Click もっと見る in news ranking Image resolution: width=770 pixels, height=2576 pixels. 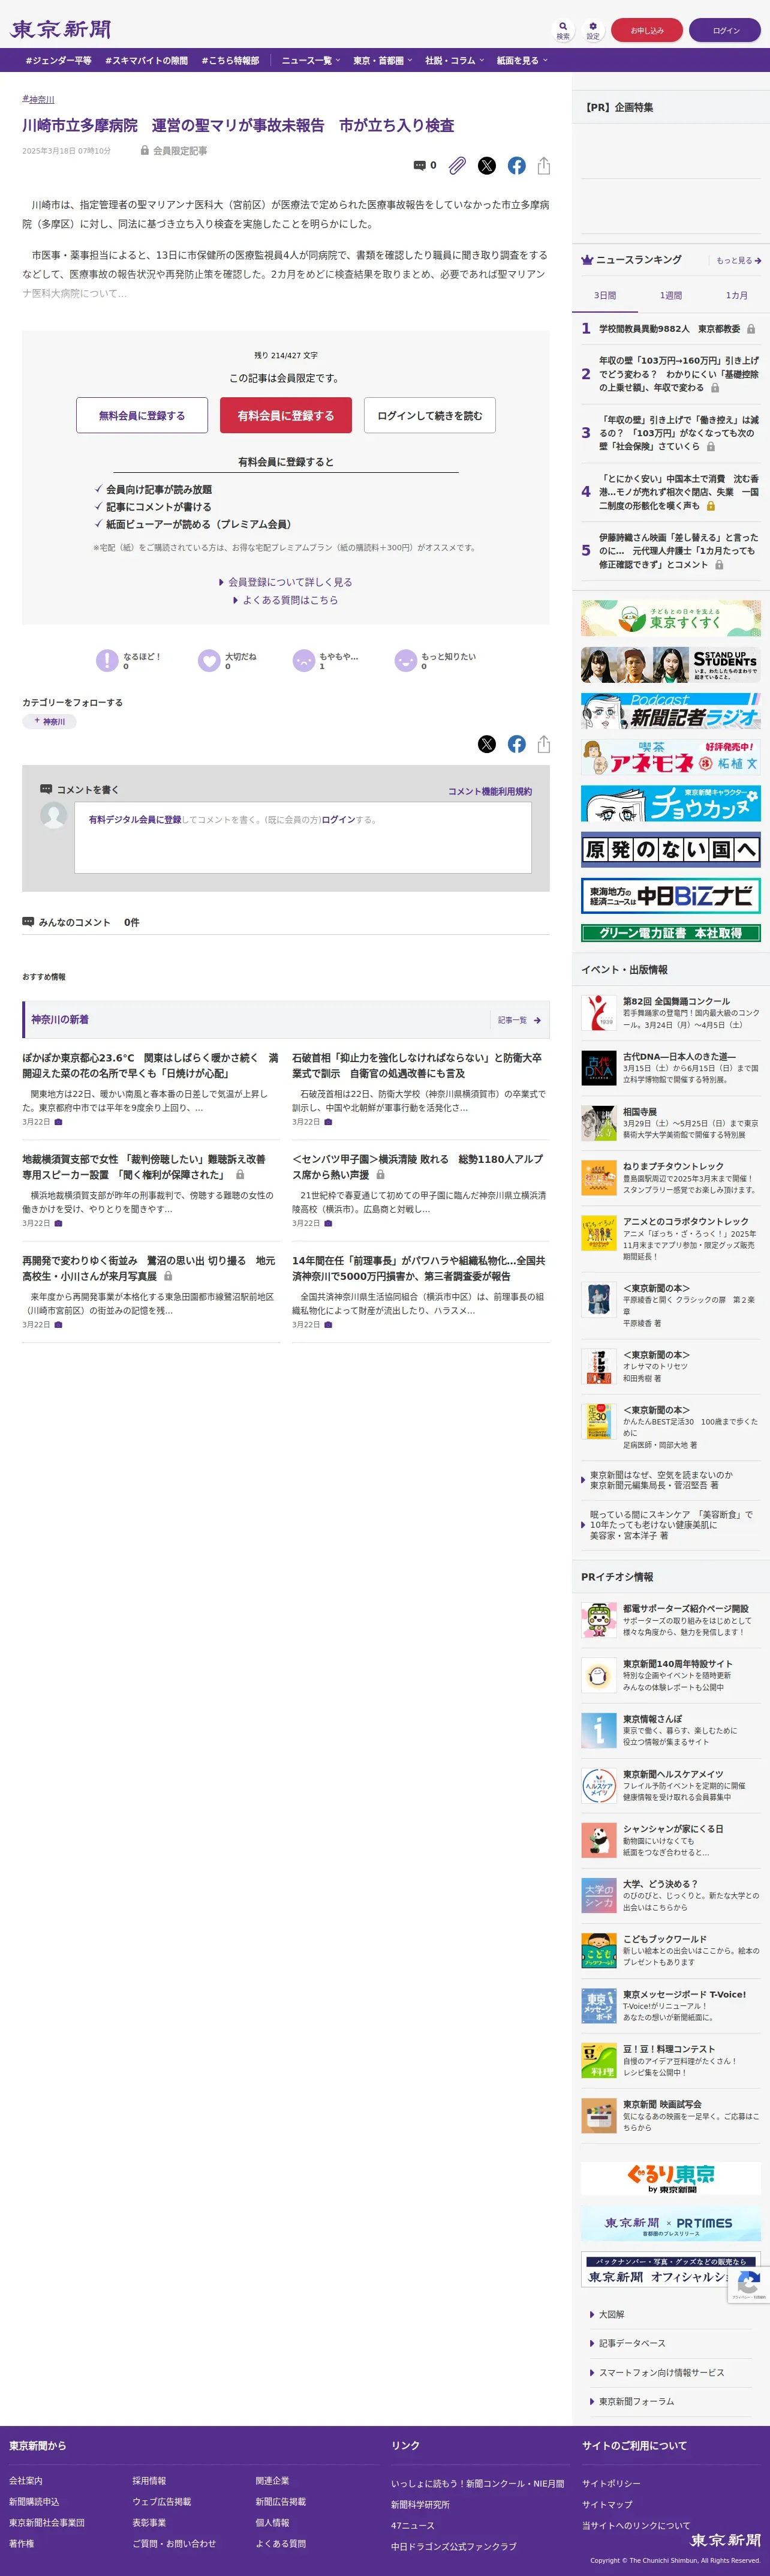[x=738, y=260]
